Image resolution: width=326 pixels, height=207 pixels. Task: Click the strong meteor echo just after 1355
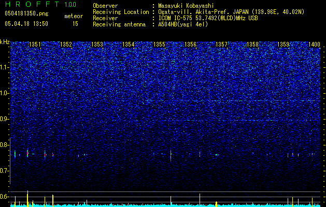(171, 154)
